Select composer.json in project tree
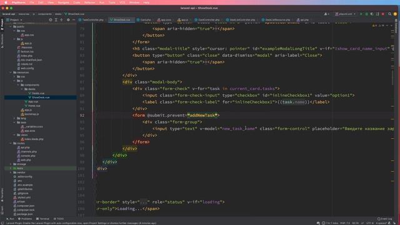 pos(26,206)
